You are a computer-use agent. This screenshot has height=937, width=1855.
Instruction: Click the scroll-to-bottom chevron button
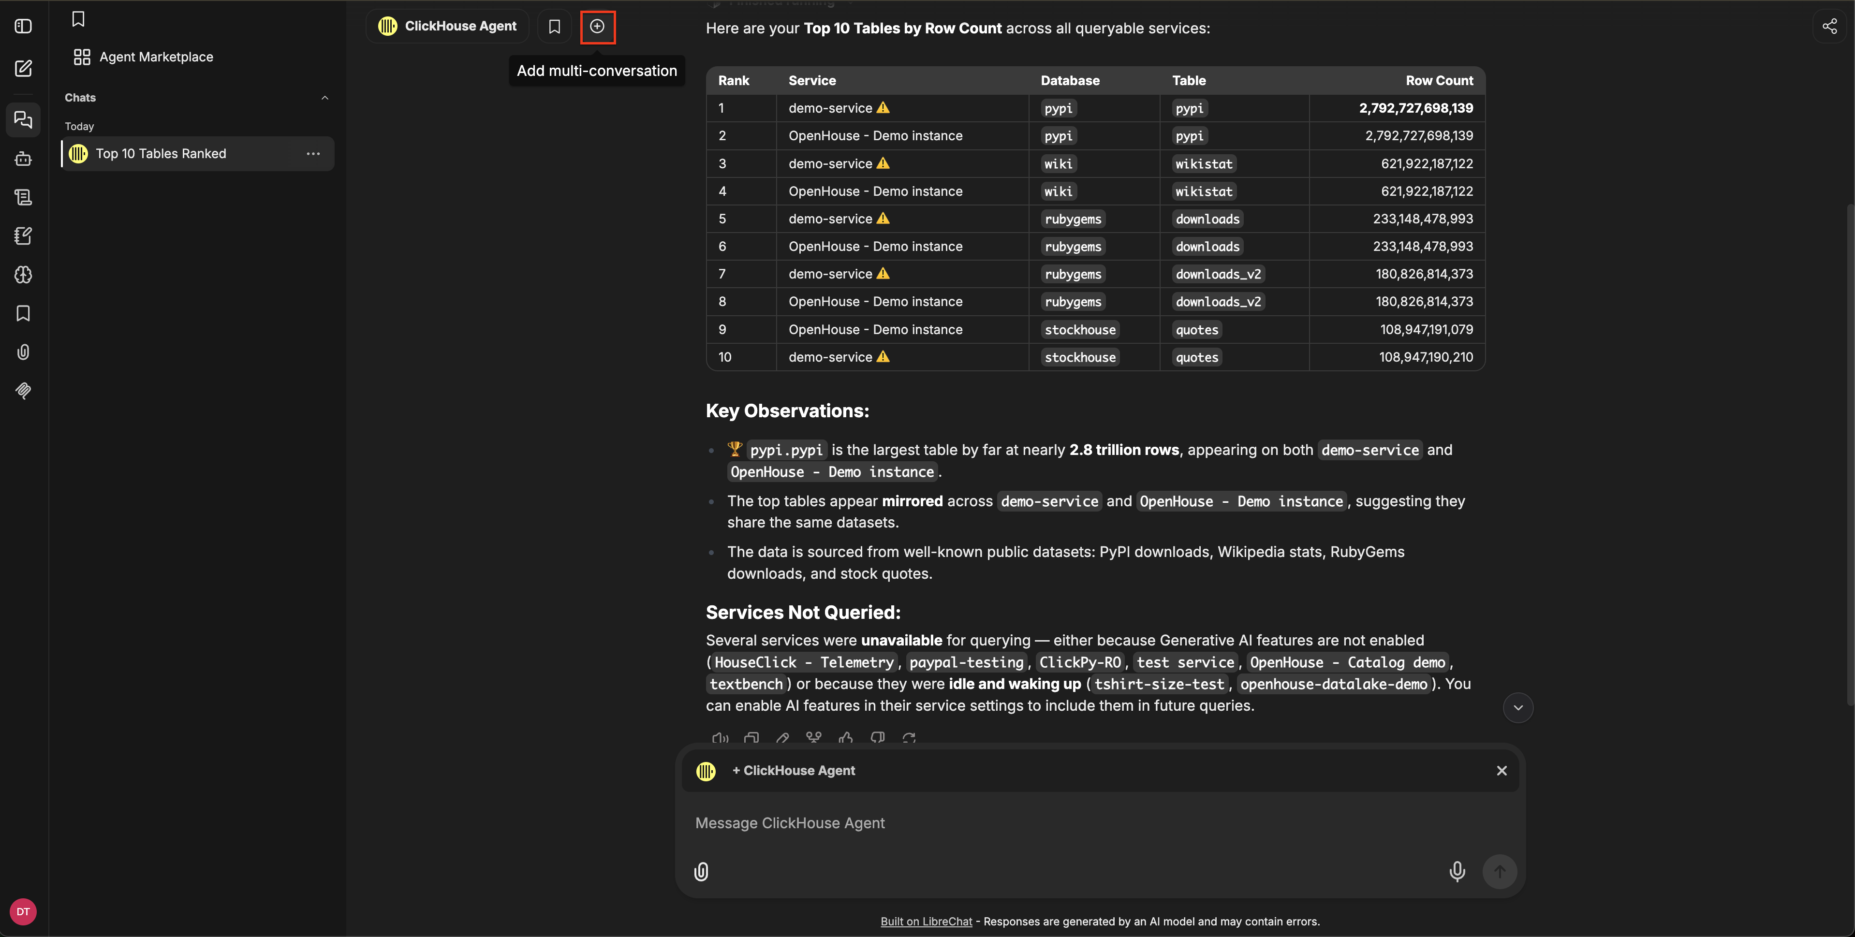[1518, 708]
